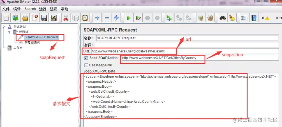
Task: Click the Save As toolbar icon
Action: pos(54,18)
